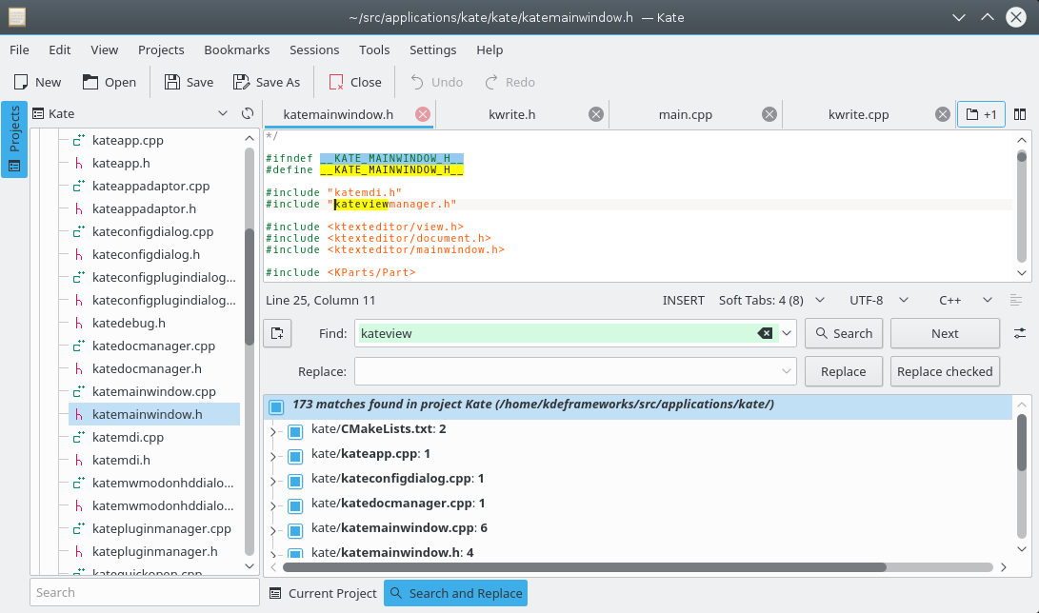Image resolution: width=1039 pixels, height=613 pixels.
Task: Click the Next button
Action: [x=945, y=333]
